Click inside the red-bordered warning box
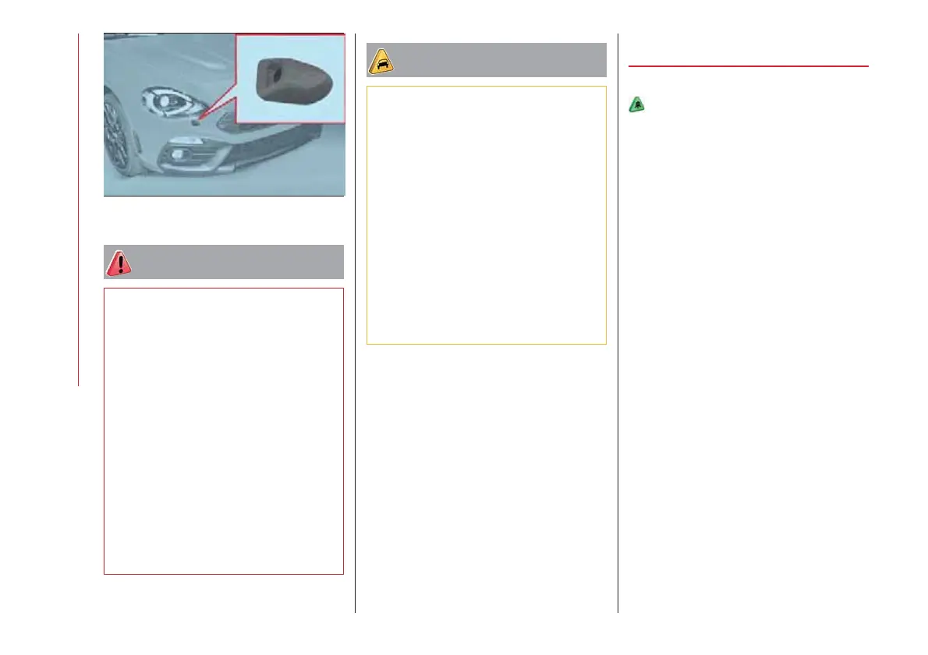The width and height of the screenshot is (928, 655). (x=224, y=430)
